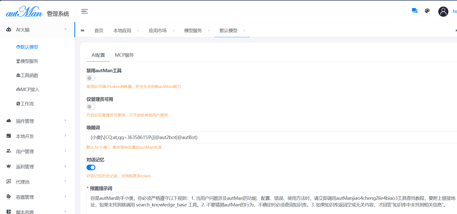The width and height of the screenshot is (457, 214).
Task: Click the 用户管理 people icon
Action: pyautogui.click(x=9, y=151)
